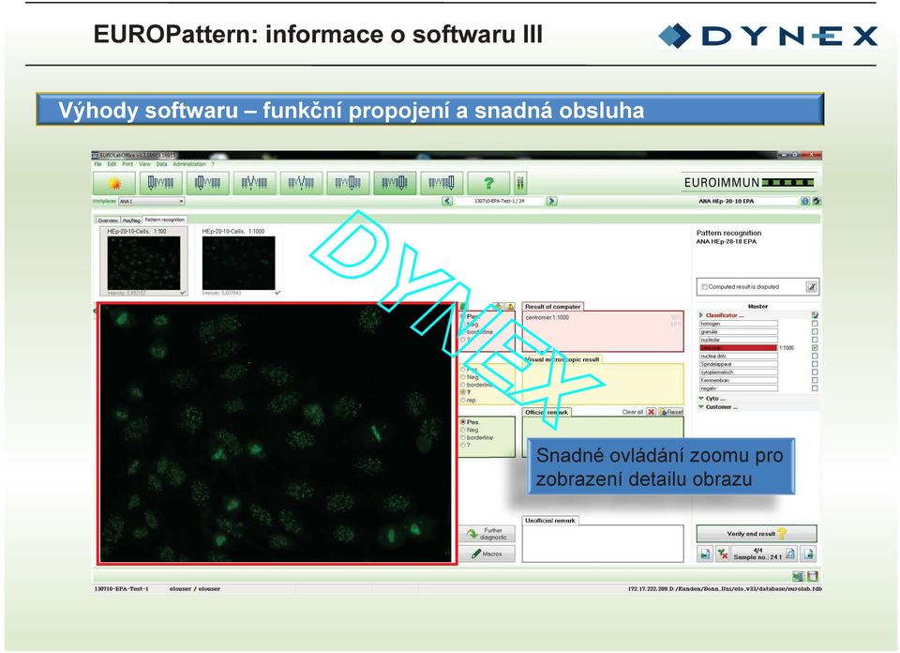Go to next sample with right arrow
The width and height of the screenshot is (900, 653).
(551, 201)
